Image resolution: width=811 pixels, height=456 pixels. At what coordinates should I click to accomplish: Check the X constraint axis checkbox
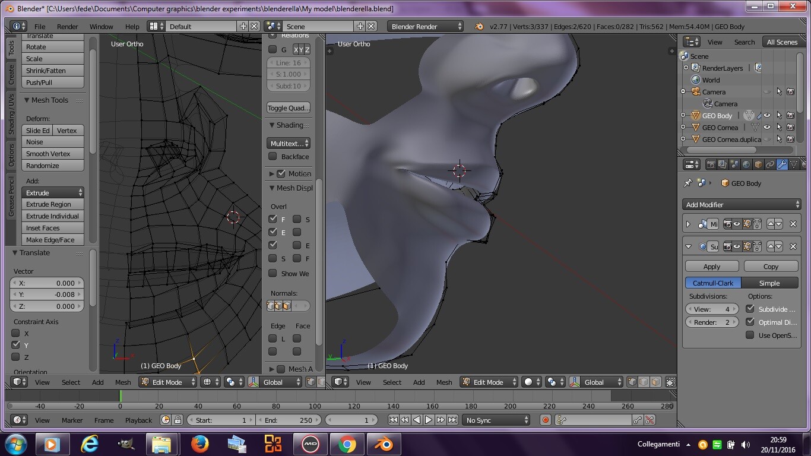tap(16, 333)
